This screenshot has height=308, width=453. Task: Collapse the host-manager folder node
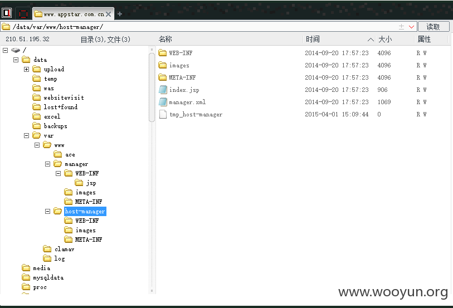(48, 211)
